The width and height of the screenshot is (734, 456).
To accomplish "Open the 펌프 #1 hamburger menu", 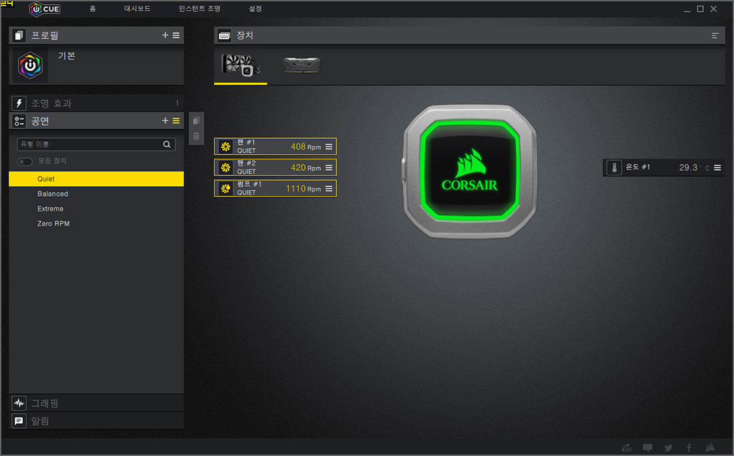I will (329, 189).
